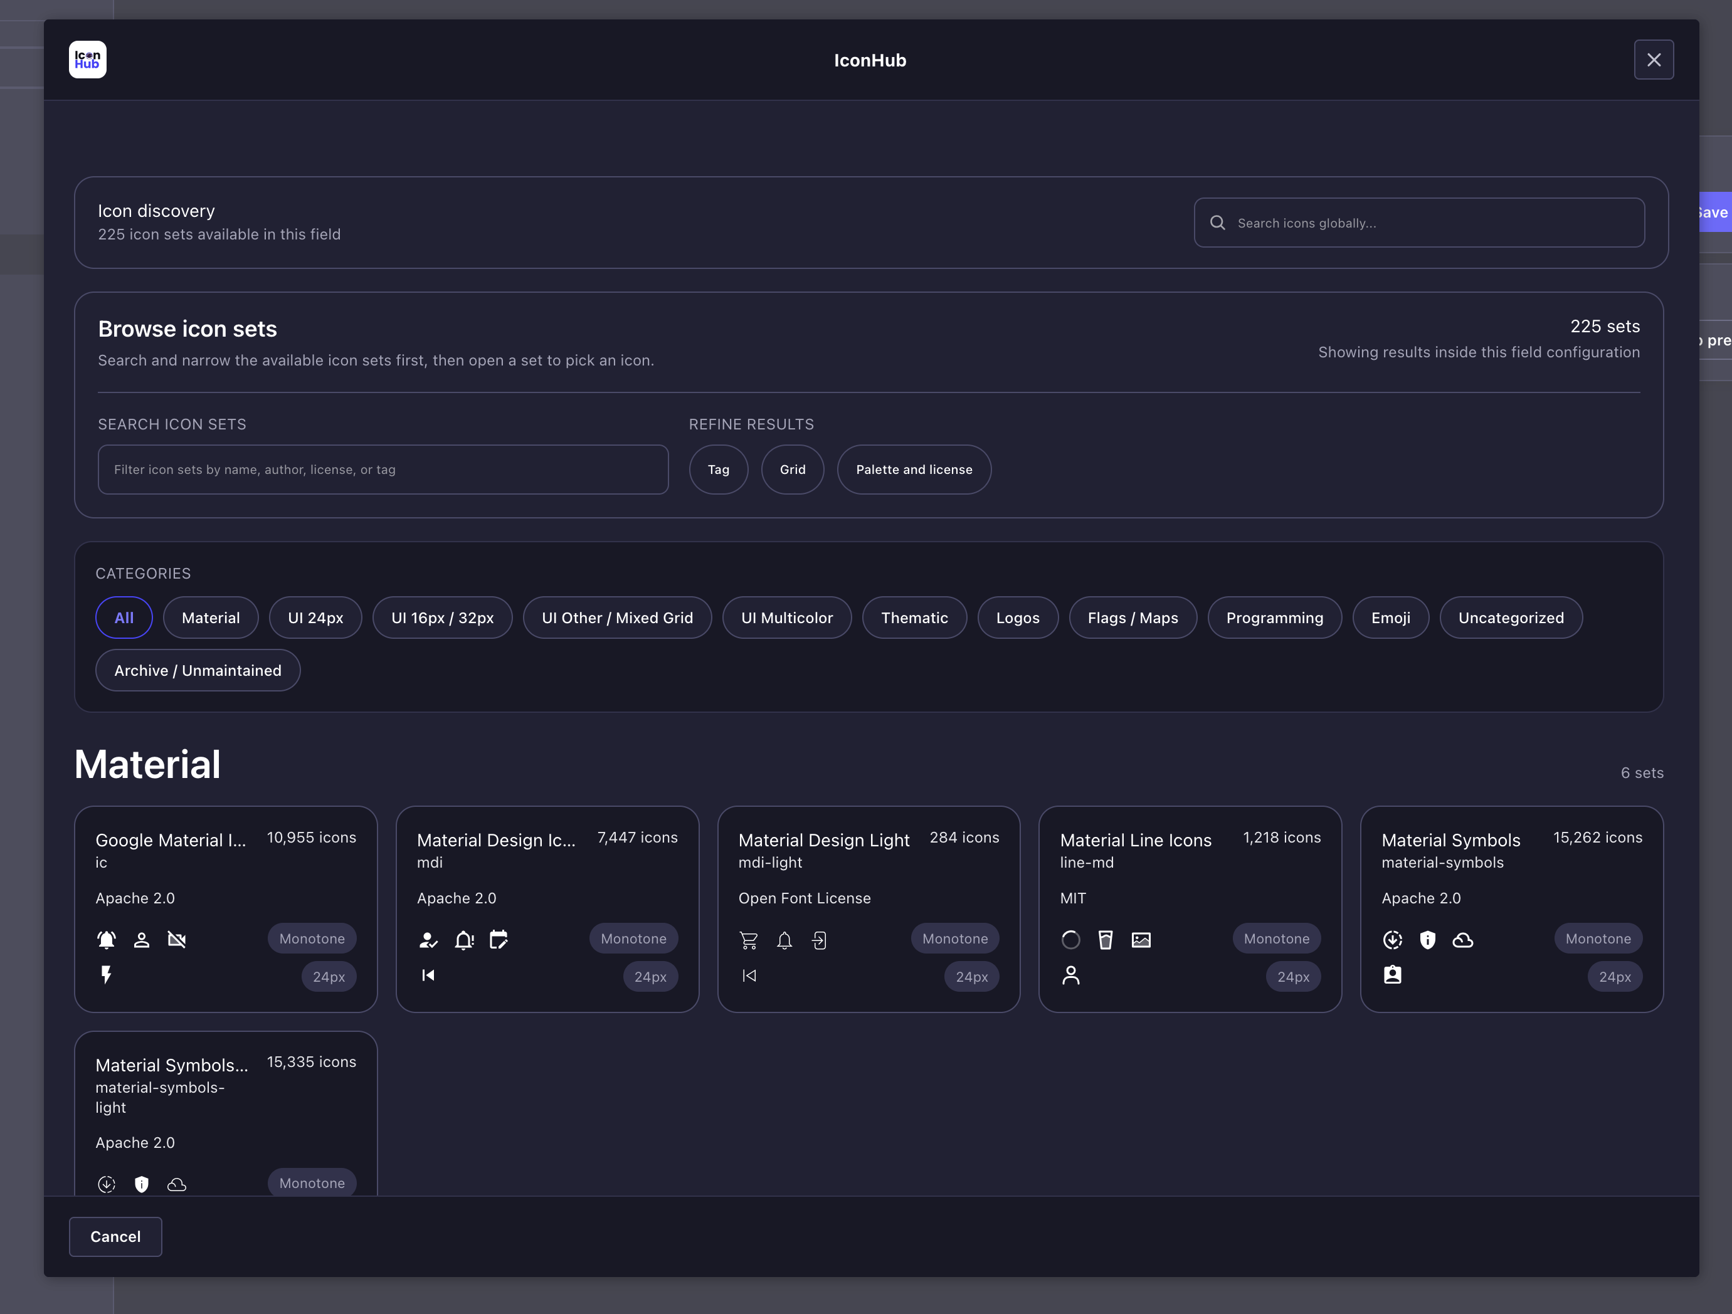
Task: Select the bell alert icon in the mdi card
Action: click(x=463, y=940)
